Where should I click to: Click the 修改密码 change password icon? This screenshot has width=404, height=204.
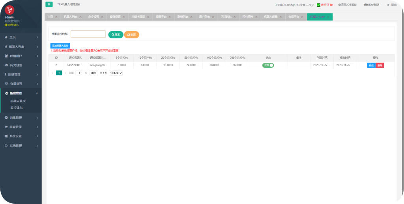point(365,5)
